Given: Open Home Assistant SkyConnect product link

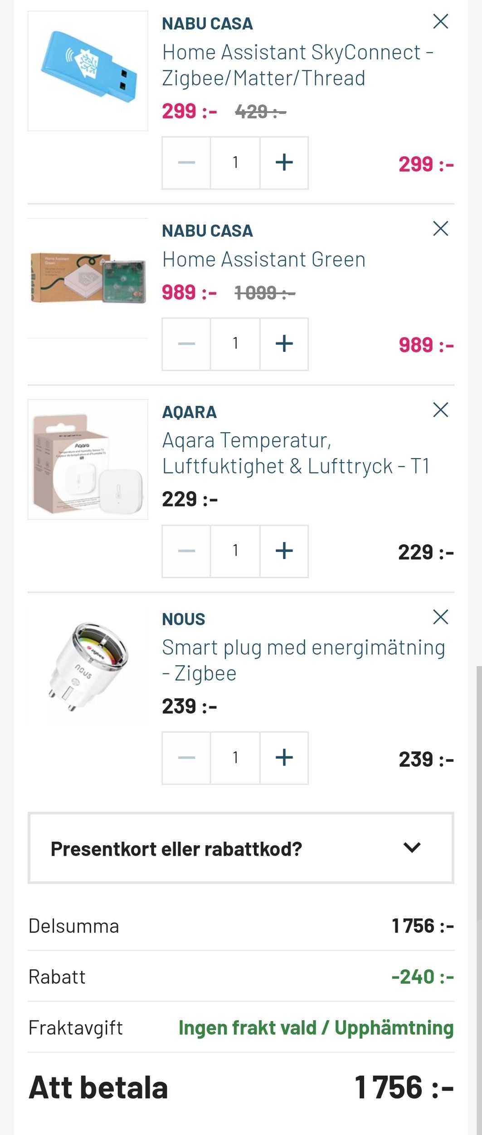Looking at the screenshot, I should [297, 65].
